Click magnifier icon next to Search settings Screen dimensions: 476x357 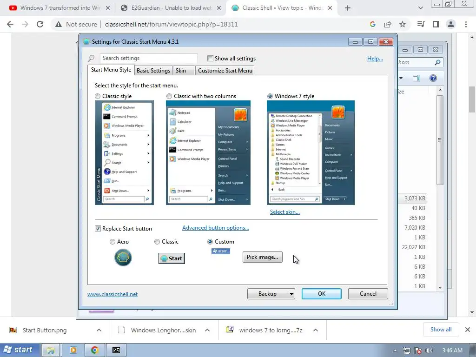[x=92, y=58]
